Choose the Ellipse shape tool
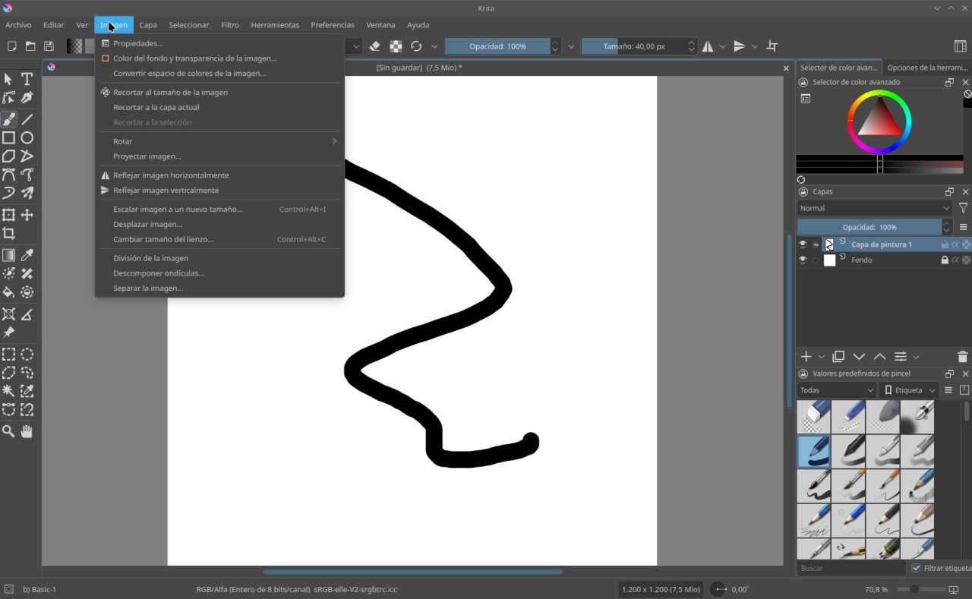 pyautogui.click(x=27, y=137)
